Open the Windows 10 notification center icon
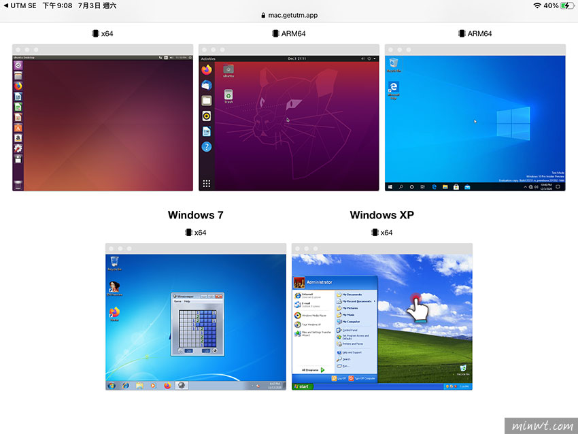This screenshot has height=434, width=578. pos(558,187)
